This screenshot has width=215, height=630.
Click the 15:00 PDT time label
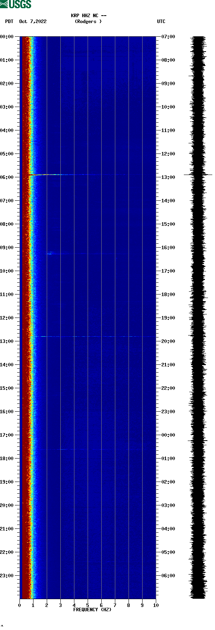pos(7,388)
